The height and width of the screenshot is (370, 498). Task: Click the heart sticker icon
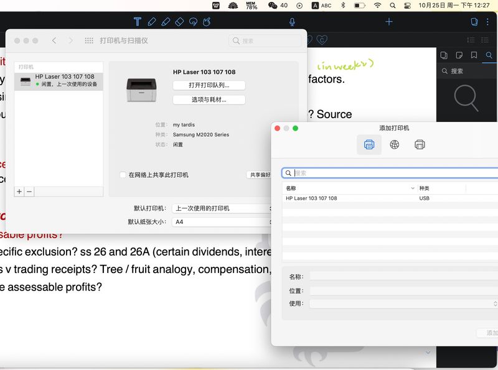(x=322, y=40)
